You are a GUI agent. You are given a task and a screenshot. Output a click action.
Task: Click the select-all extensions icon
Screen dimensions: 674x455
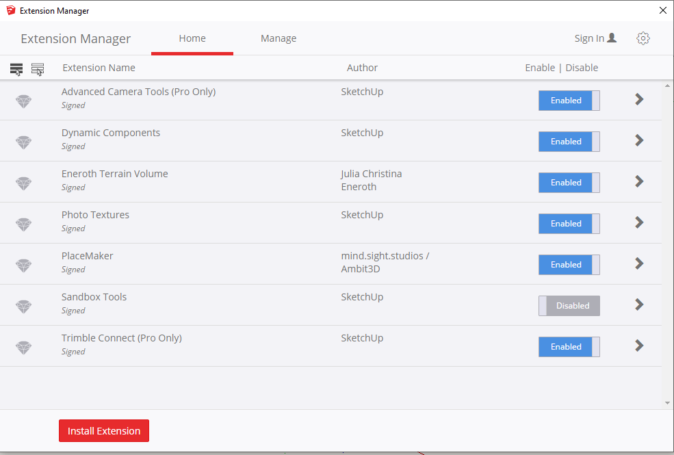(16, 68)
